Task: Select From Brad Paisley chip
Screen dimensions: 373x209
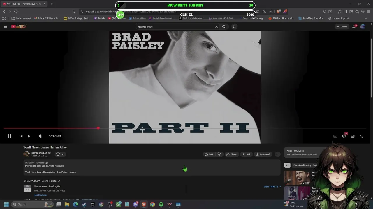Action: 305,165
